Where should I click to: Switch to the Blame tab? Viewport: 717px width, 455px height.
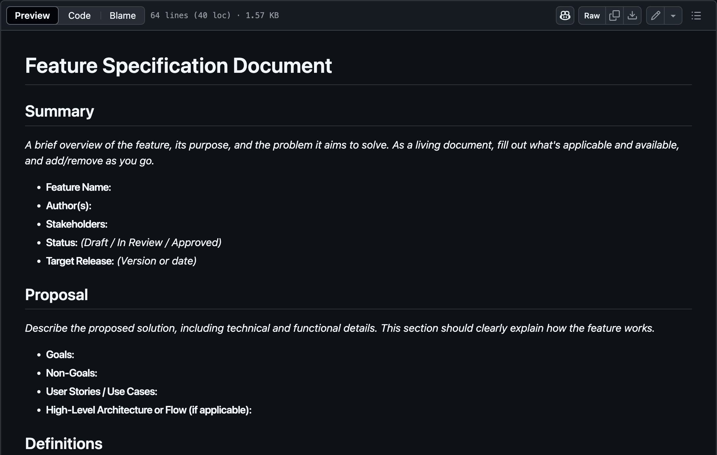coord(123,15)
